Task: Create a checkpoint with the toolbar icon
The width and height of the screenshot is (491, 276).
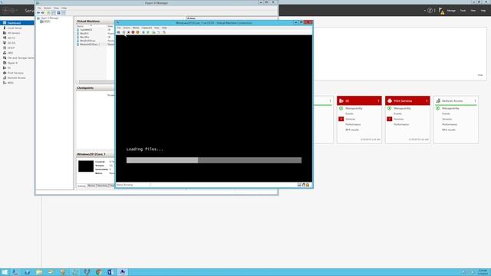Action: [x=153, y=32]
